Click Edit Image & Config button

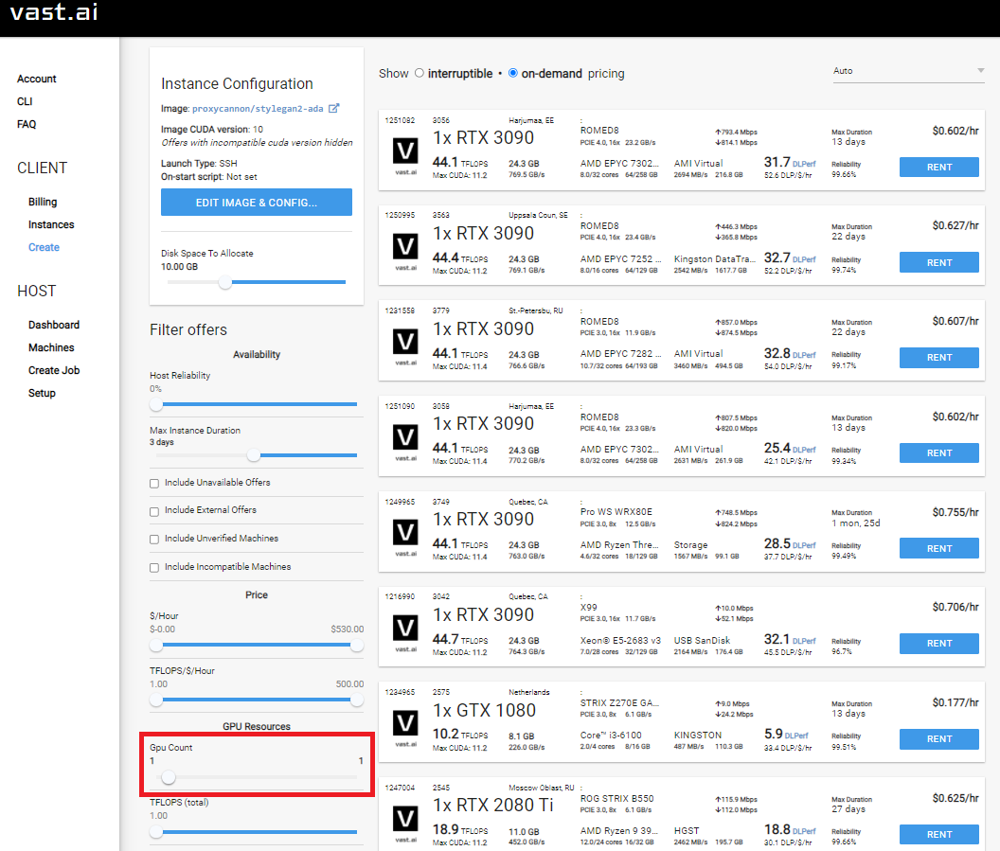pos(257,202)
